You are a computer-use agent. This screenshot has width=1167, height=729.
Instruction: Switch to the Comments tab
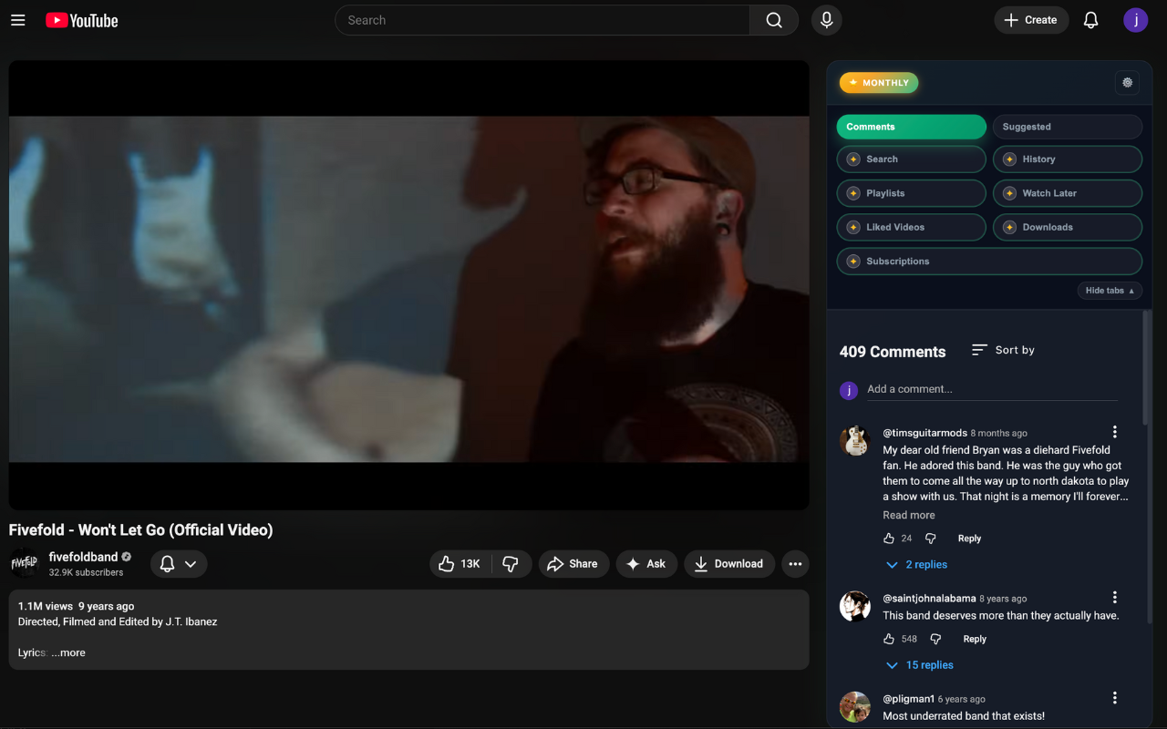[x=912, y=127]
